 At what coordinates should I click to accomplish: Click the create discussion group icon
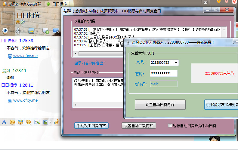click(45, 31)
